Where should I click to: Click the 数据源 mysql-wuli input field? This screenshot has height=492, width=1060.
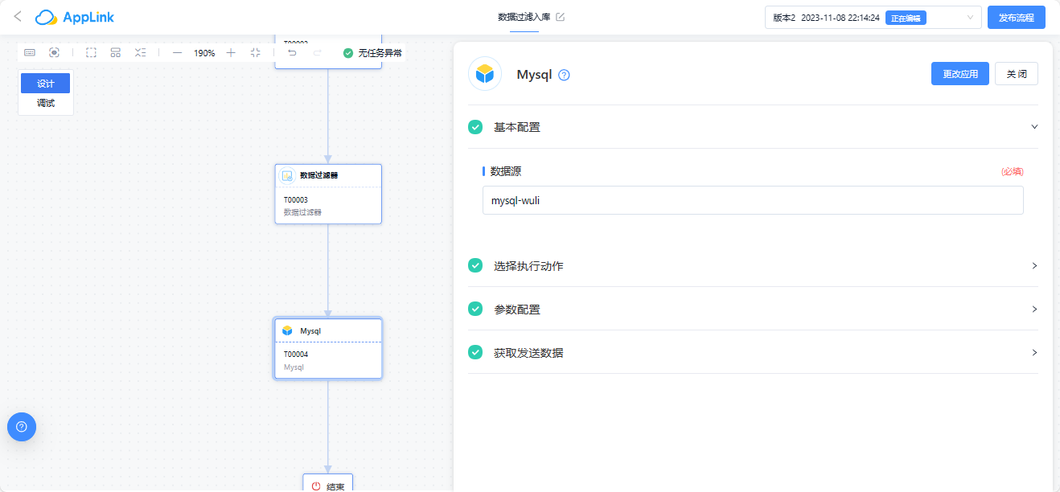(753, 201)
